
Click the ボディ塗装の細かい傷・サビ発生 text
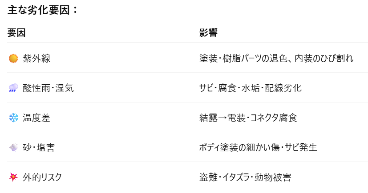click(x=258, y=148)
